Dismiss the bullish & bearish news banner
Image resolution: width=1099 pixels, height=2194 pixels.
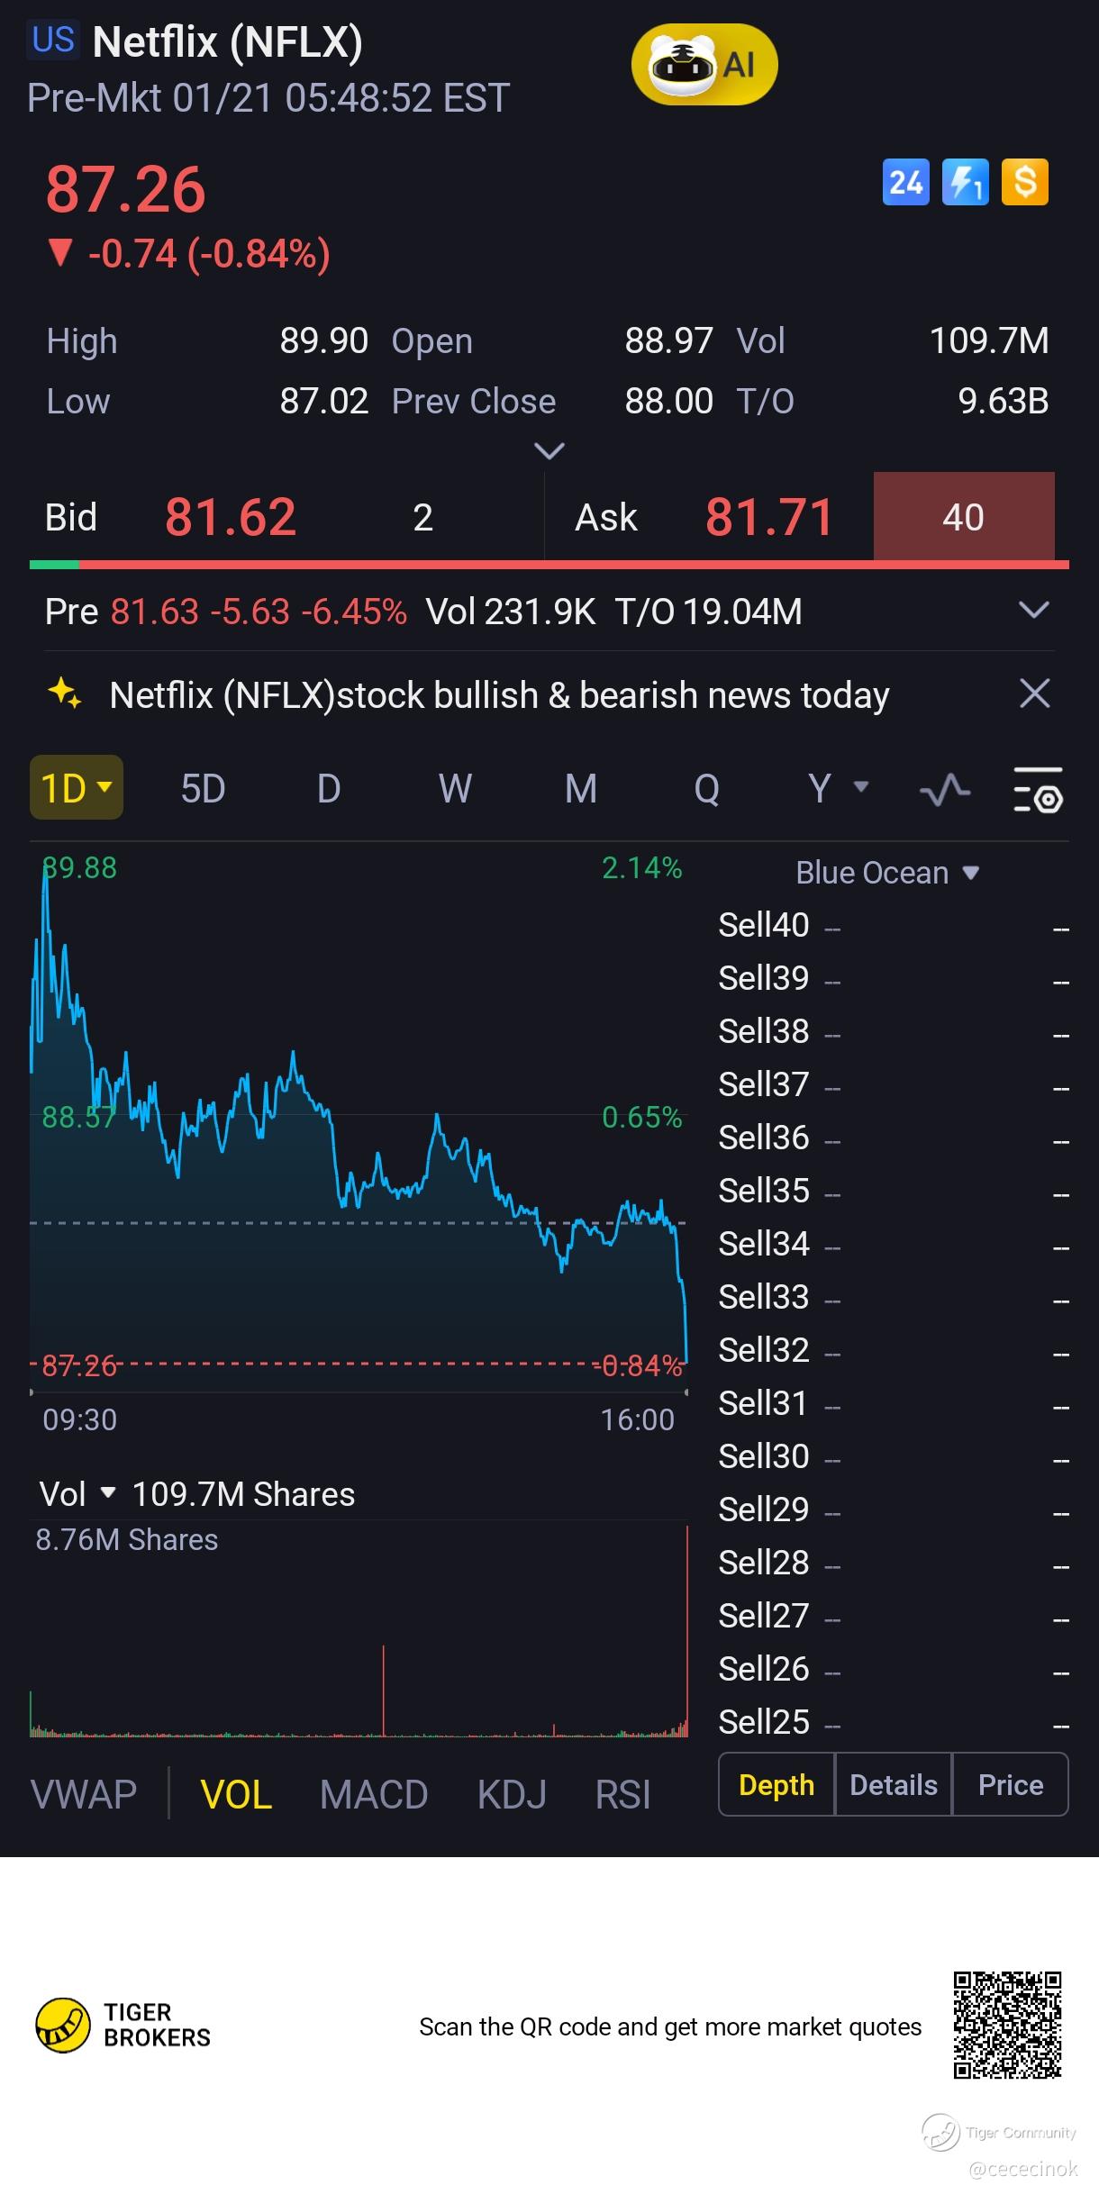pos(1034,694)
